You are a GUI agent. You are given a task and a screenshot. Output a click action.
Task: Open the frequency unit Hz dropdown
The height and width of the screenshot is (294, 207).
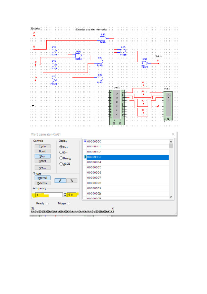tap(72, 195)
